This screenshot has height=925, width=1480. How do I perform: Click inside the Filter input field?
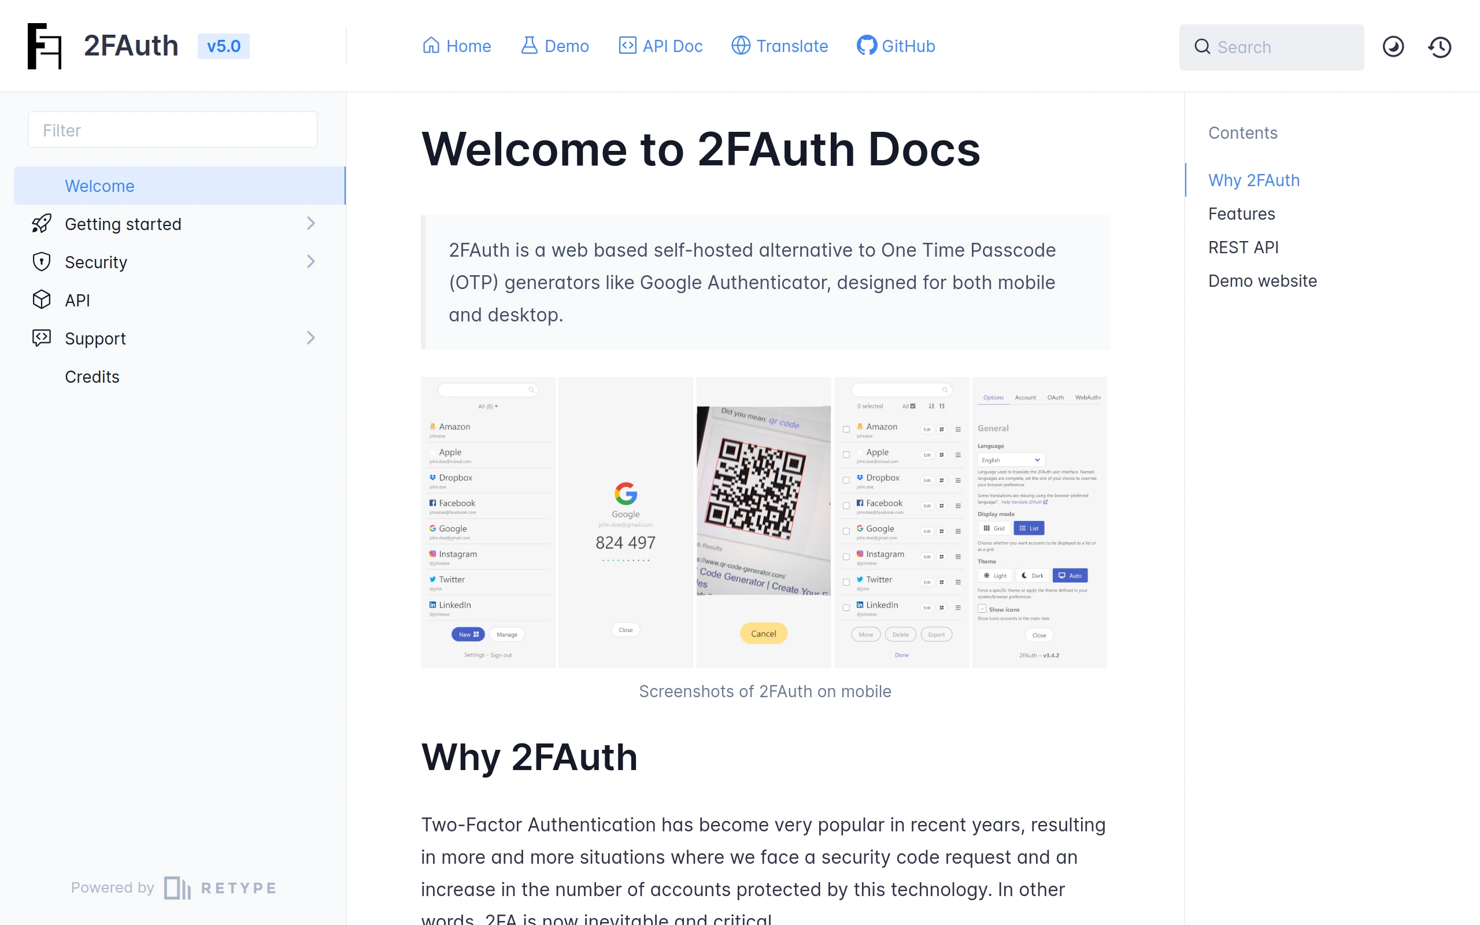click(172, 129)
